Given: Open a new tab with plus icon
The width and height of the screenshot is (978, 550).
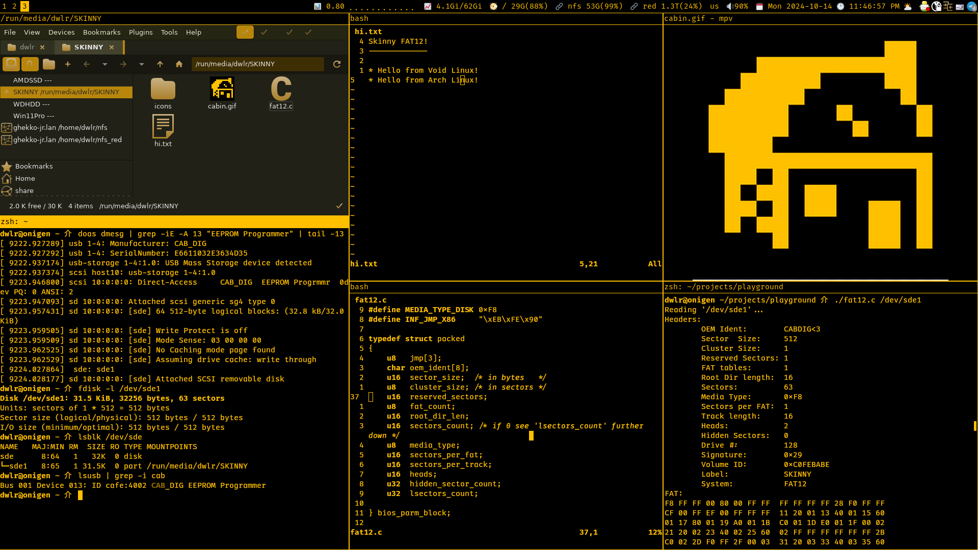Looking at the screenshot, I should (x=68, y=64).
